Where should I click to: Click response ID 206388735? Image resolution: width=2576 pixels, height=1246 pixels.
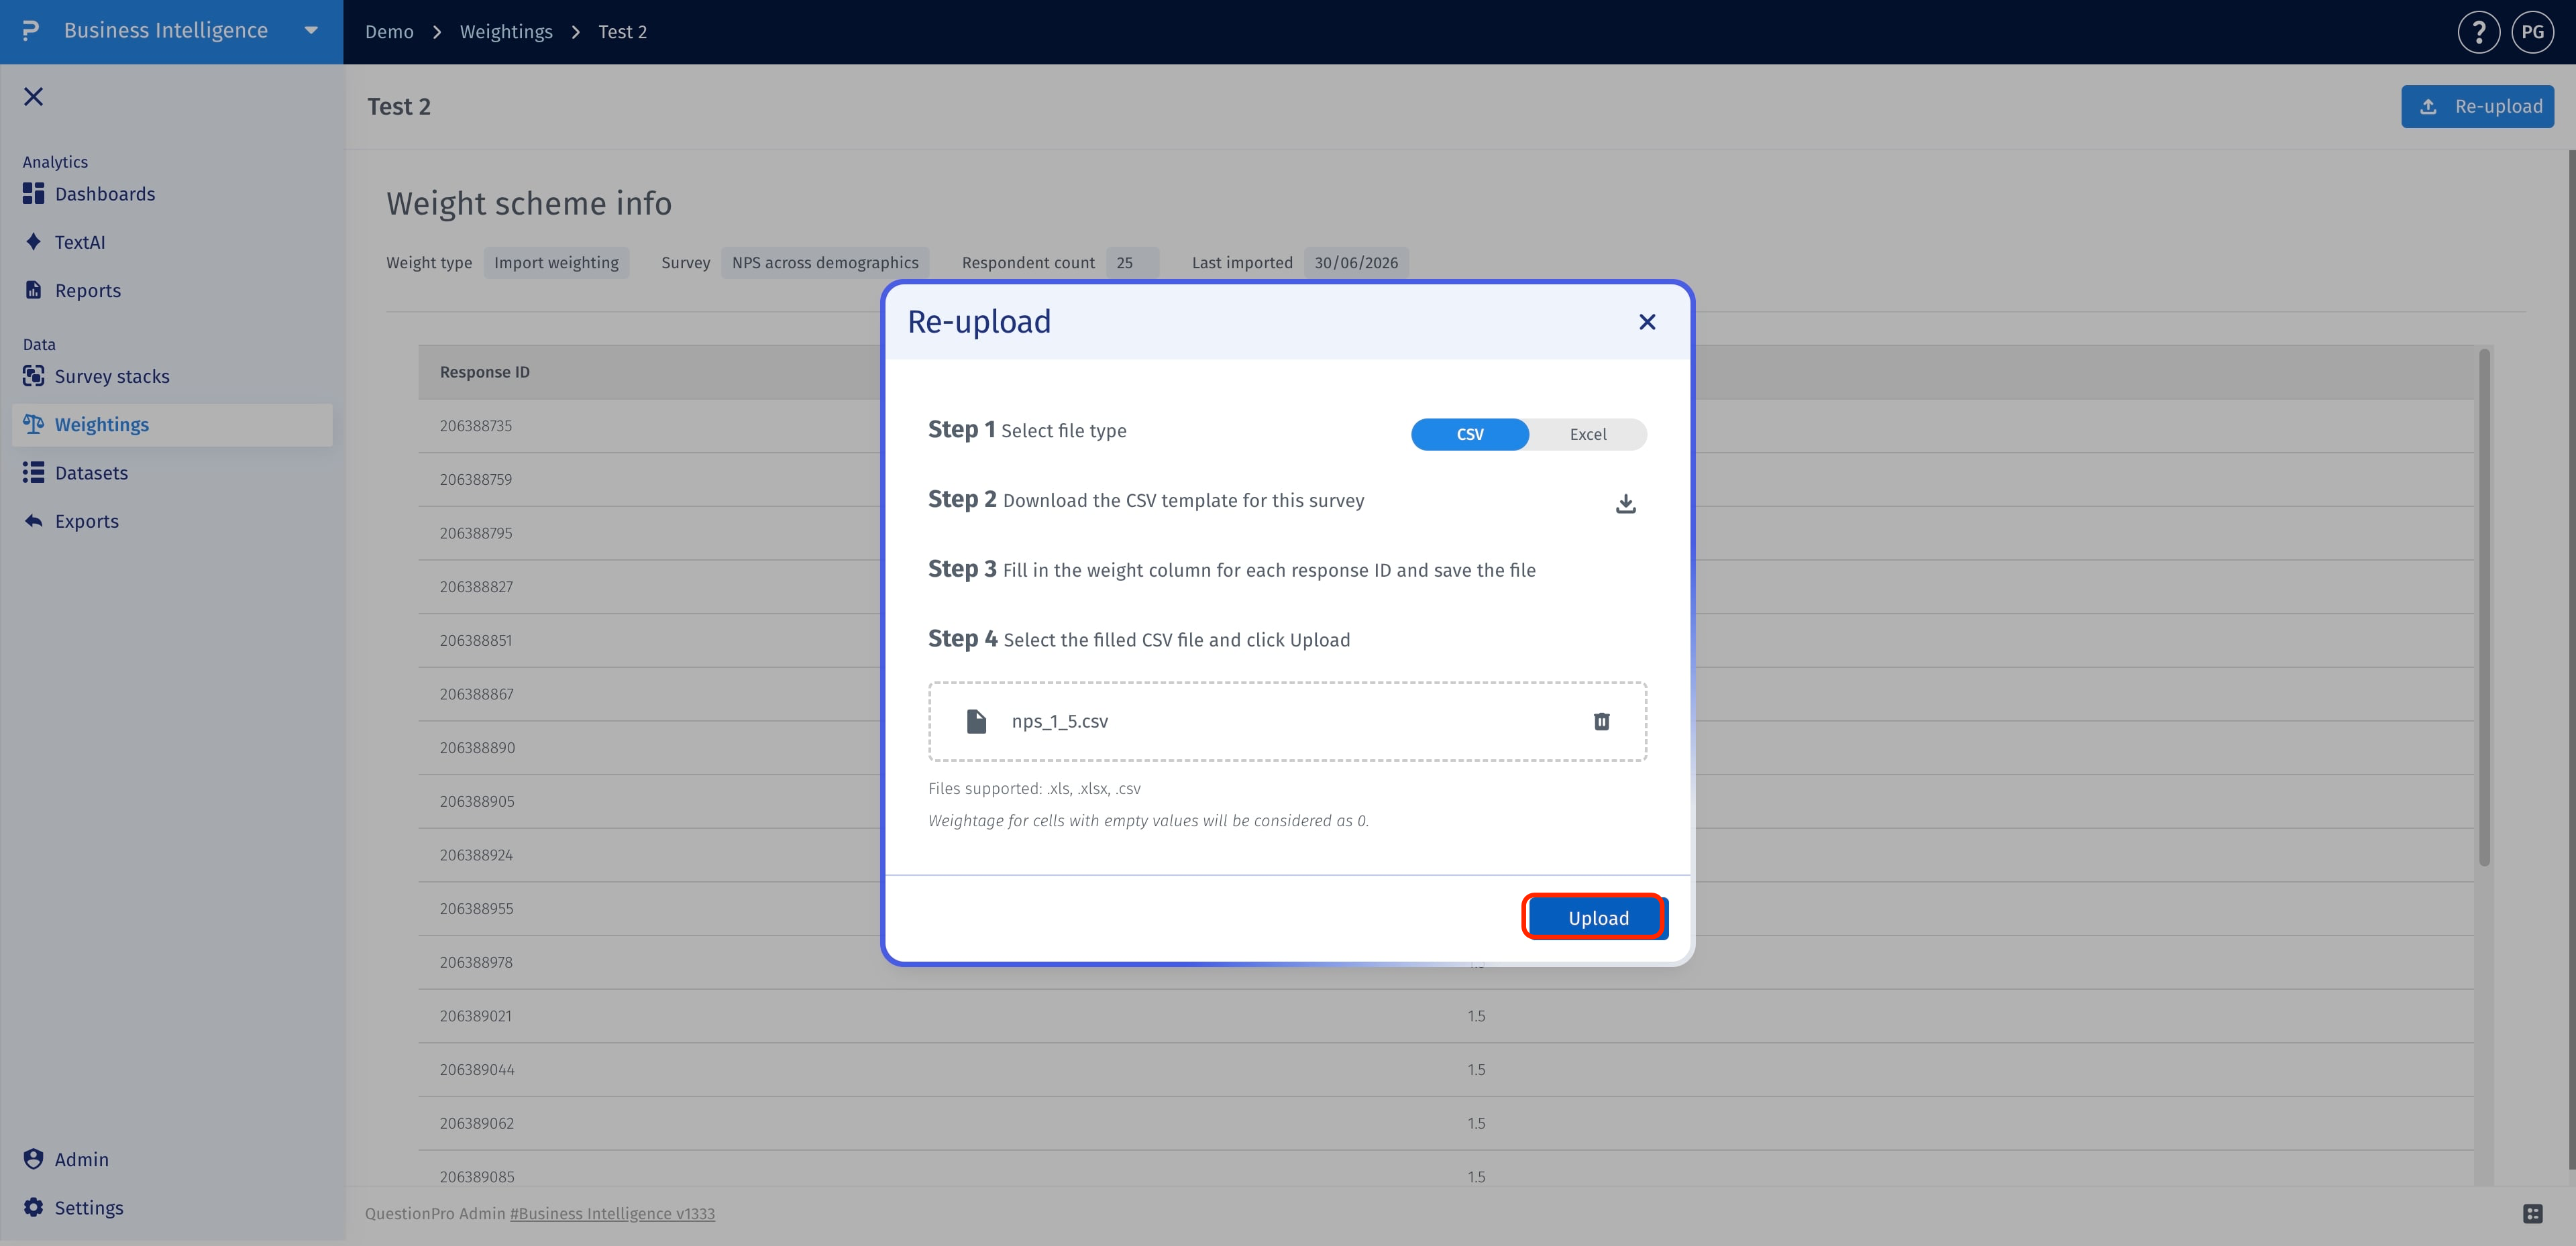click(475, 426)
